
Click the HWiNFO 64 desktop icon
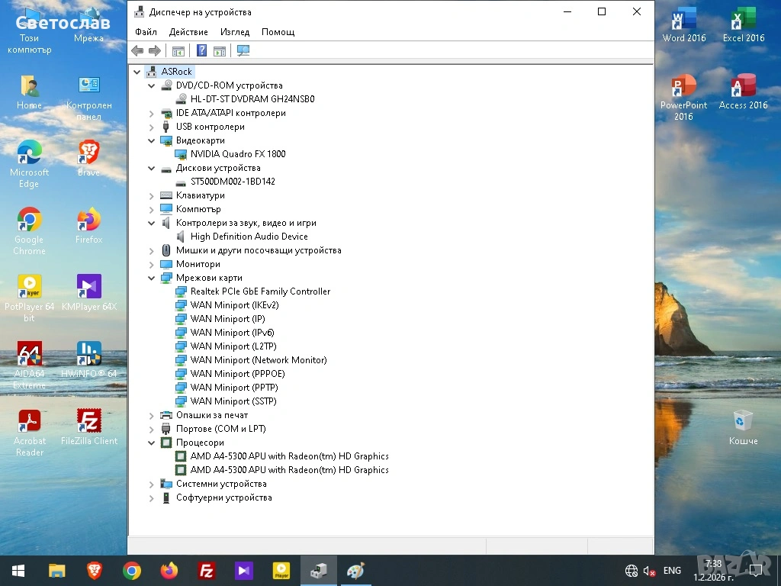[x=89, y=359]
